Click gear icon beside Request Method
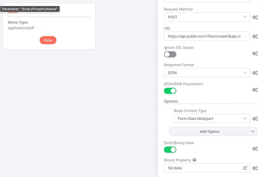This screenshot has height=177, width=264. (x=255, y=17)
